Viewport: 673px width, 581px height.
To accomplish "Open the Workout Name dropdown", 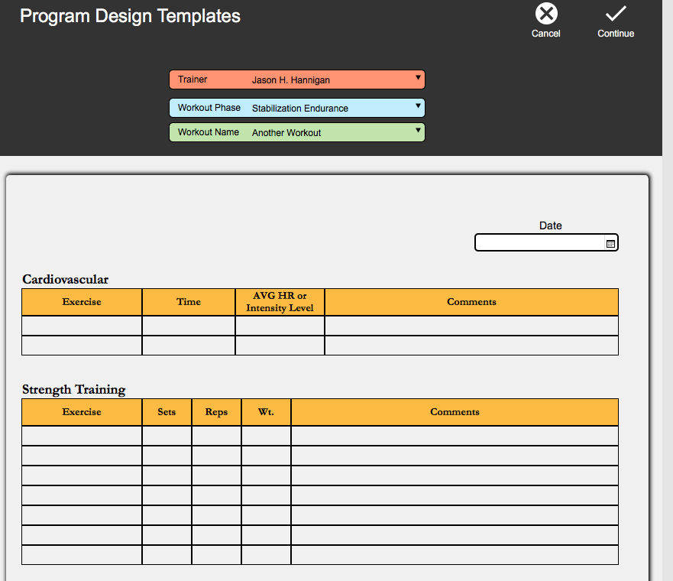I will coord(297,132).
